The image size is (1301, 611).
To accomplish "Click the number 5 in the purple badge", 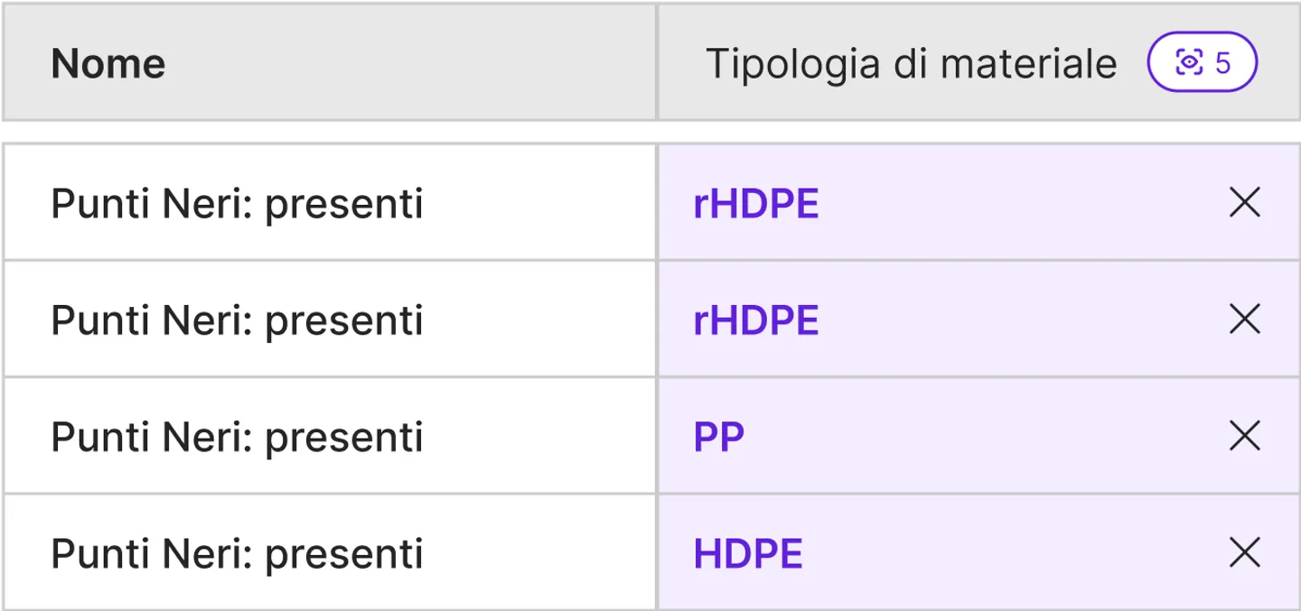I will (x=1223, y=63).
